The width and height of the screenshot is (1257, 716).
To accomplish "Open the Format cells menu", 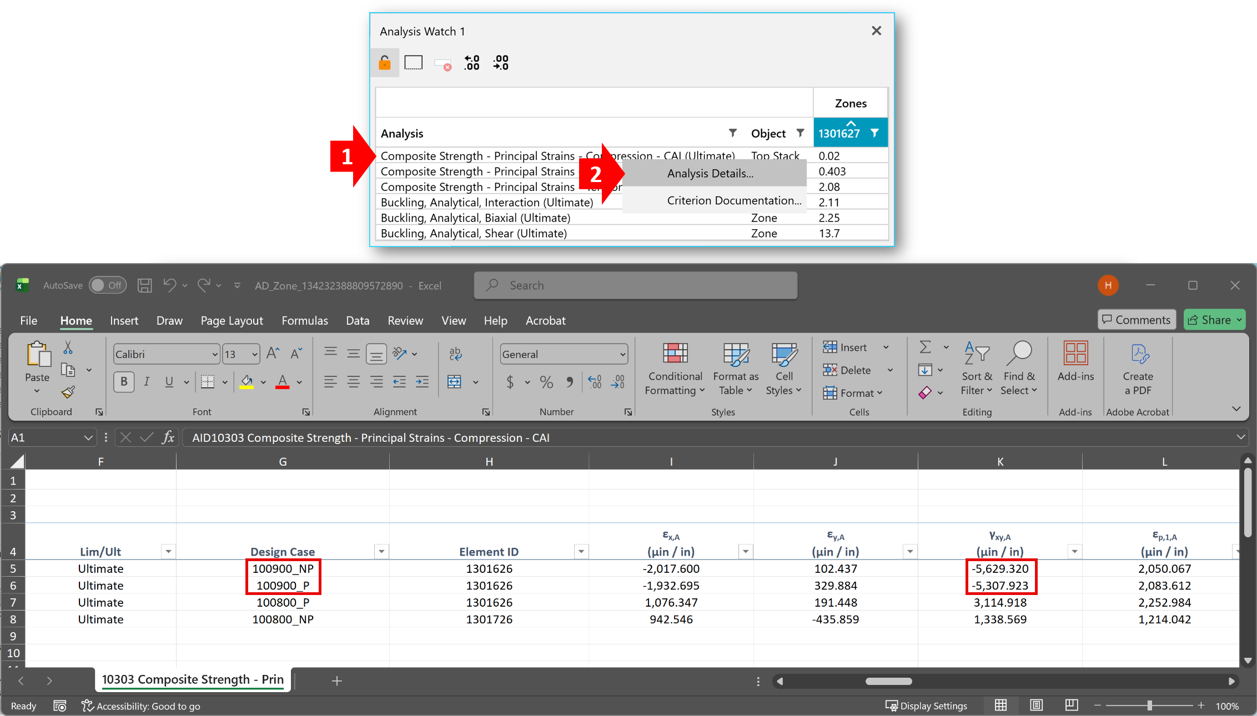I will [x=853, y=393].
